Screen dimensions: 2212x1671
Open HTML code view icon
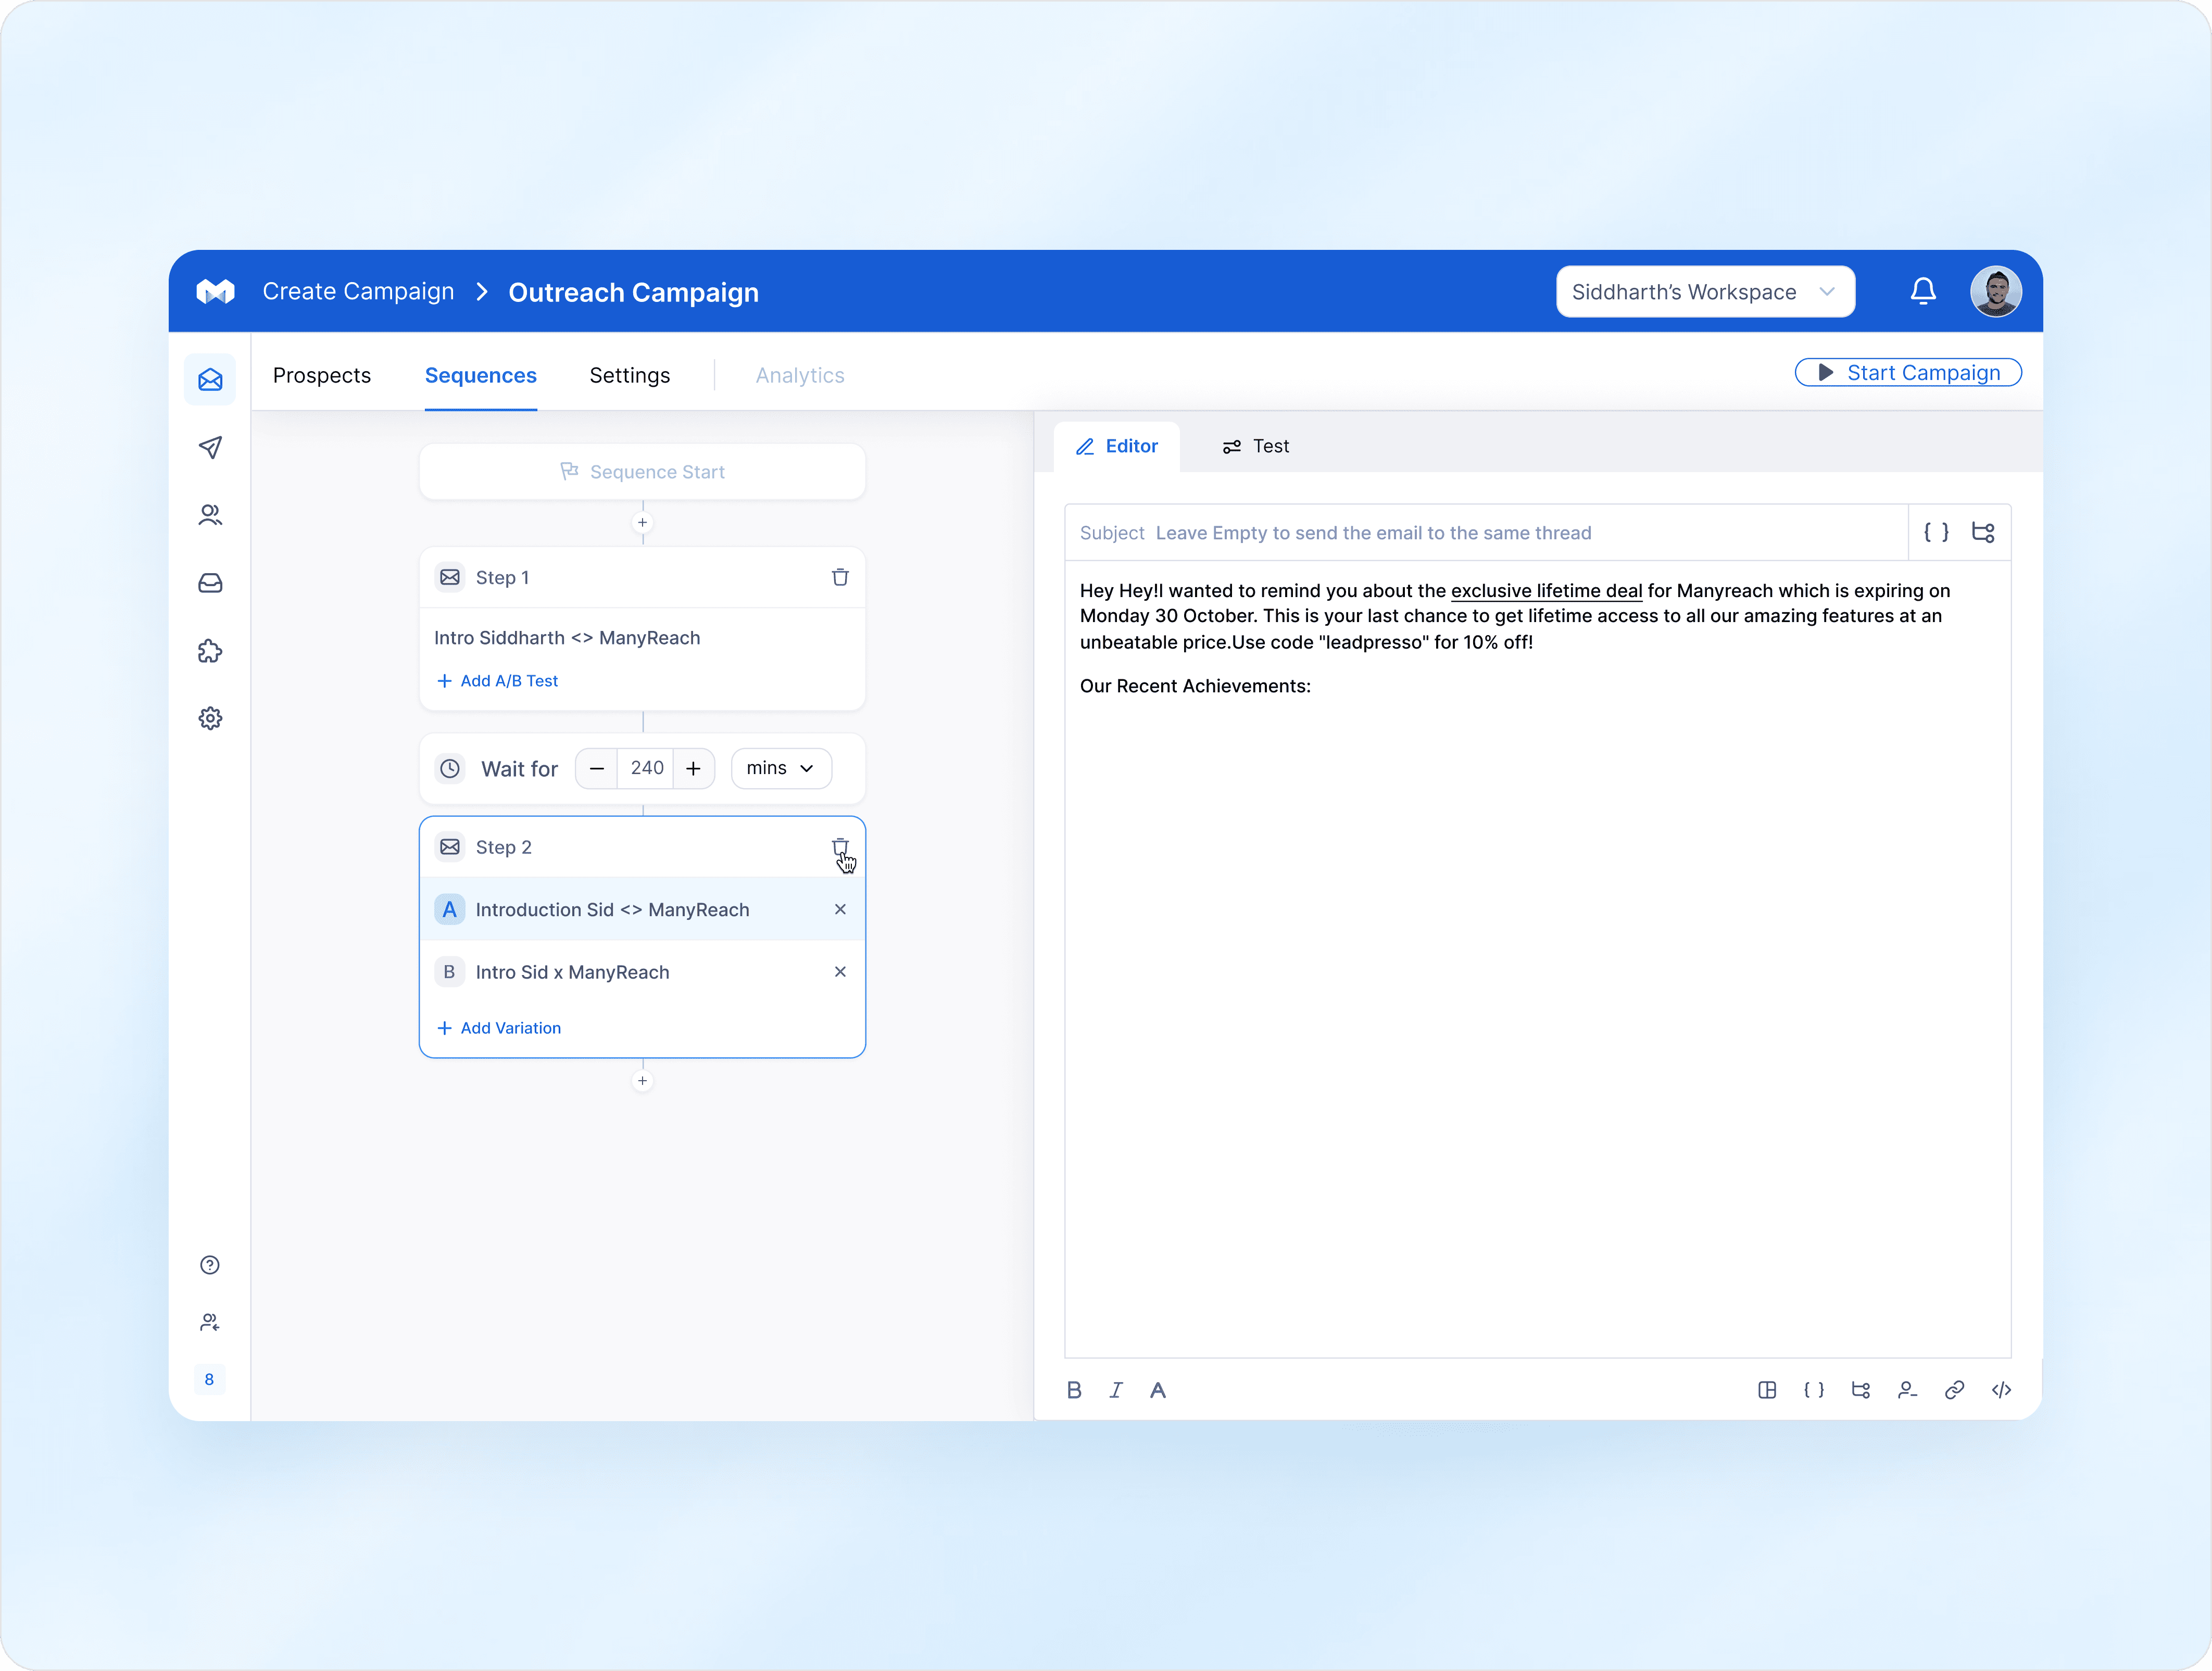2001,1390
